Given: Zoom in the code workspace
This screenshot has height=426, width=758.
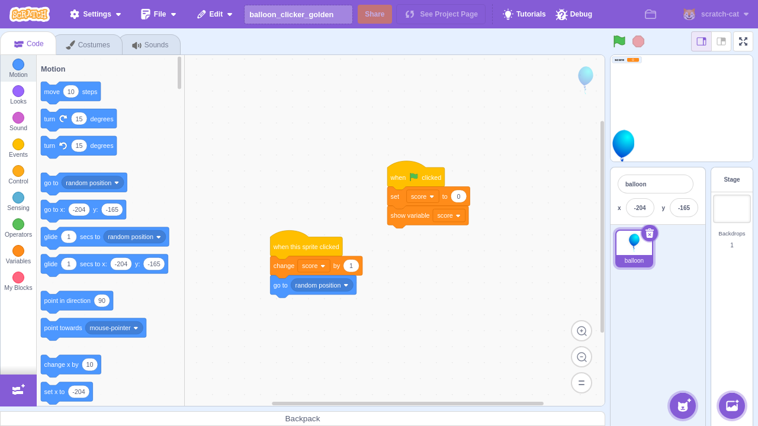Looking at the screenshot, I should coord(582,331).
